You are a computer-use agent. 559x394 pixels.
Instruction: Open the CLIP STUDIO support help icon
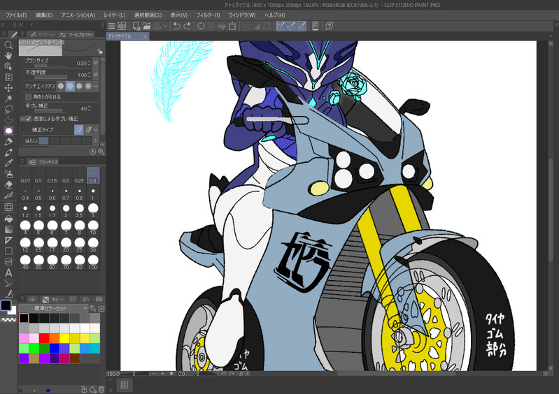[329, 26]
